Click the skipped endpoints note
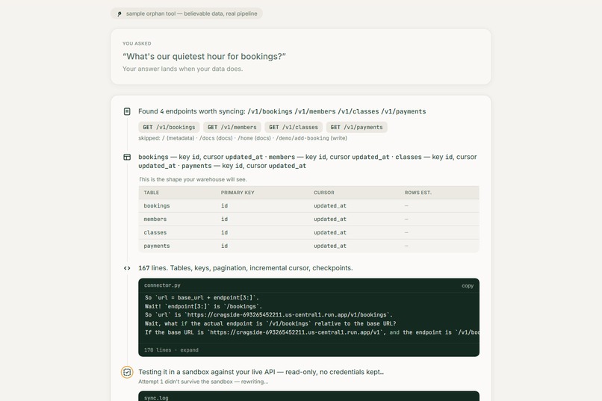 [243, 138]
